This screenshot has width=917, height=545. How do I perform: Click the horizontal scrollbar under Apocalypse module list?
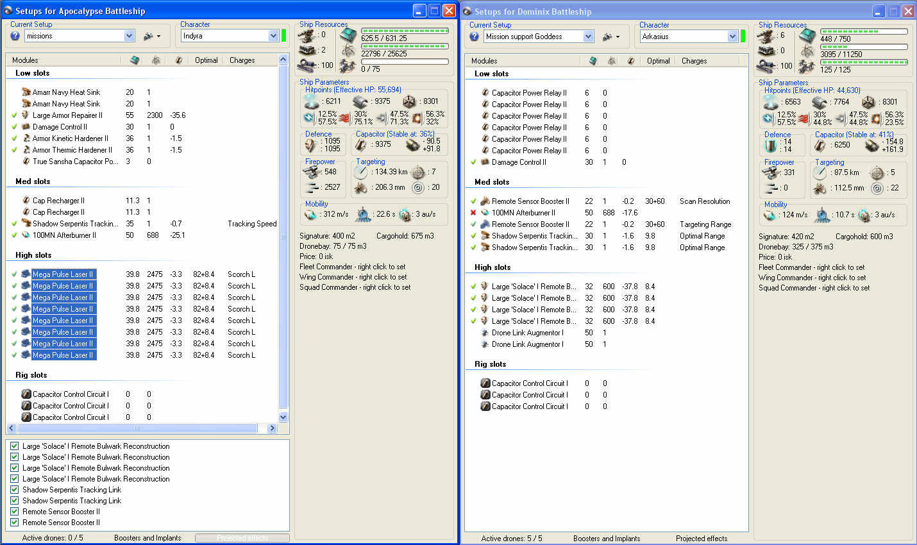[136, 428]
